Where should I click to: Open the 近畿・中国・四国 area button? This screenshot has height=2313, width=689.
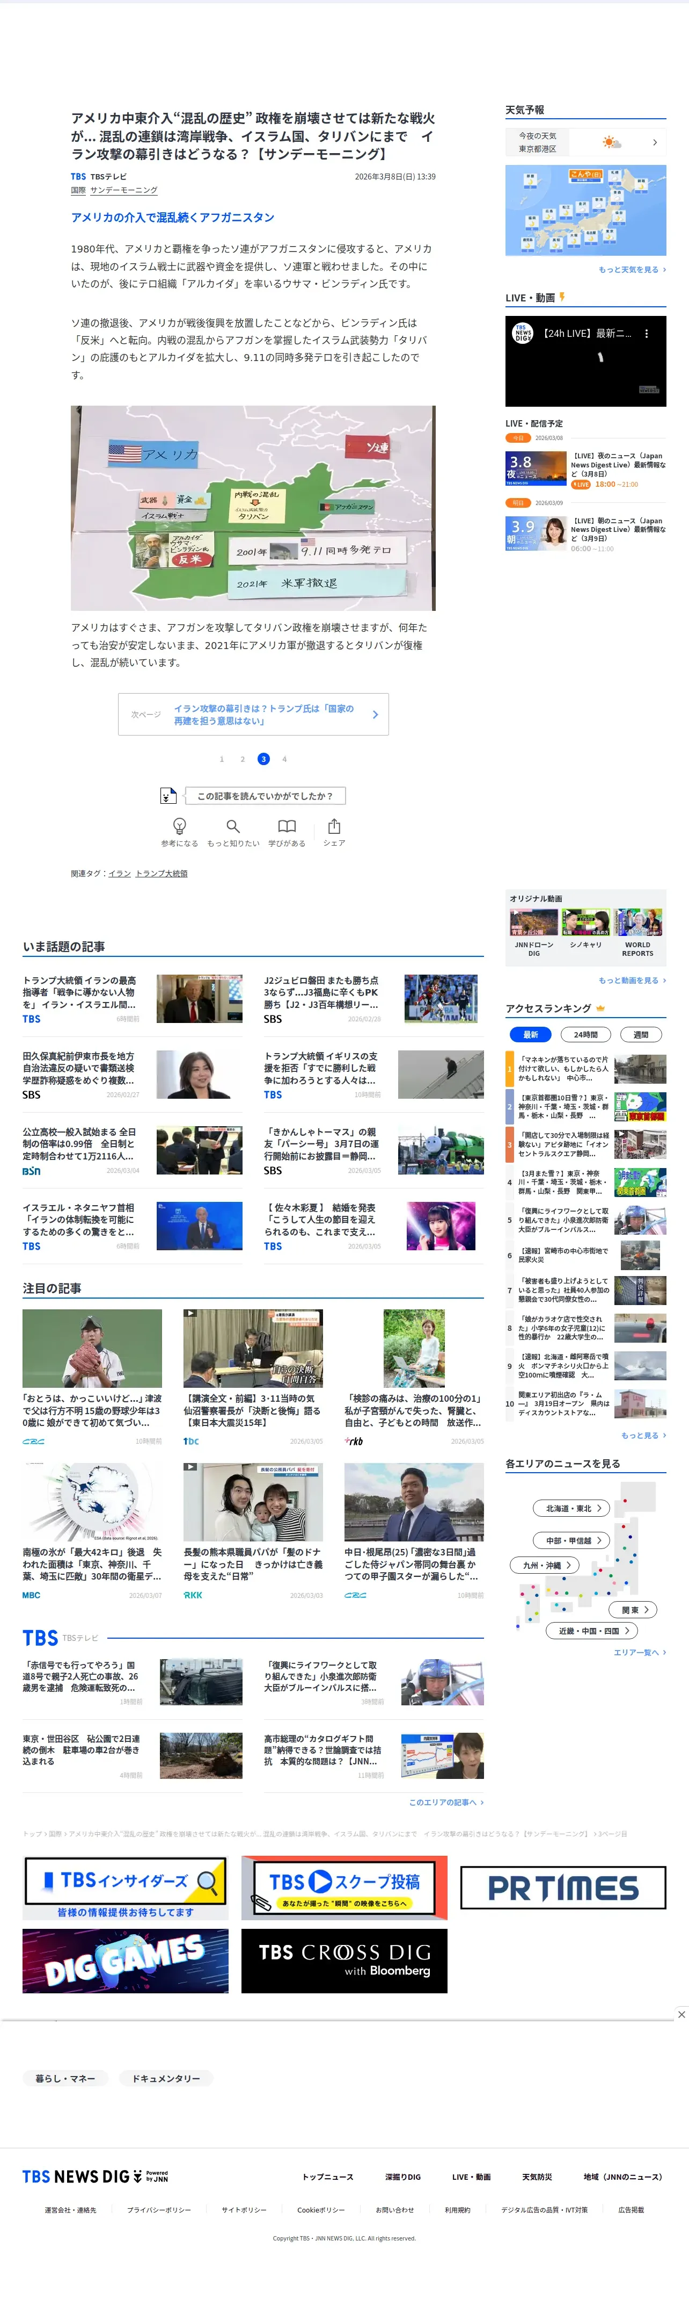pyautogui.click(x=592, y=1630)
